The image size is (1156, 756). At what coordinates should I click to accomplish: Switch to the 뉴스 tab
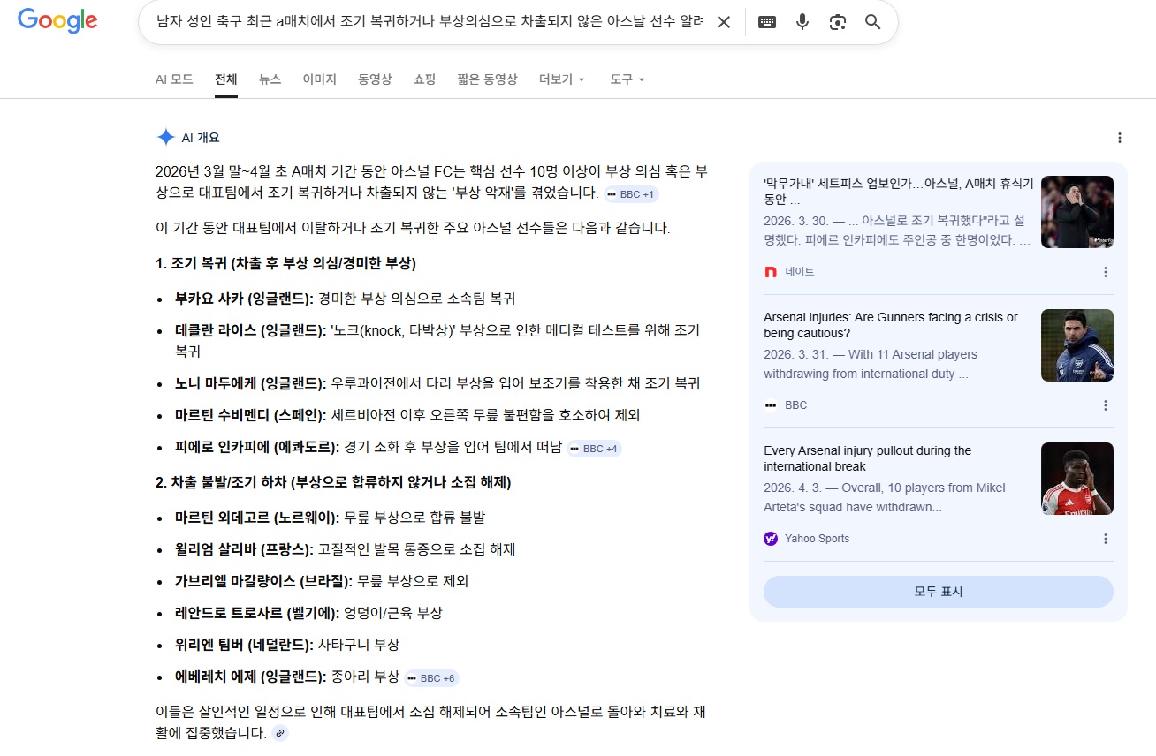(270, 79)
